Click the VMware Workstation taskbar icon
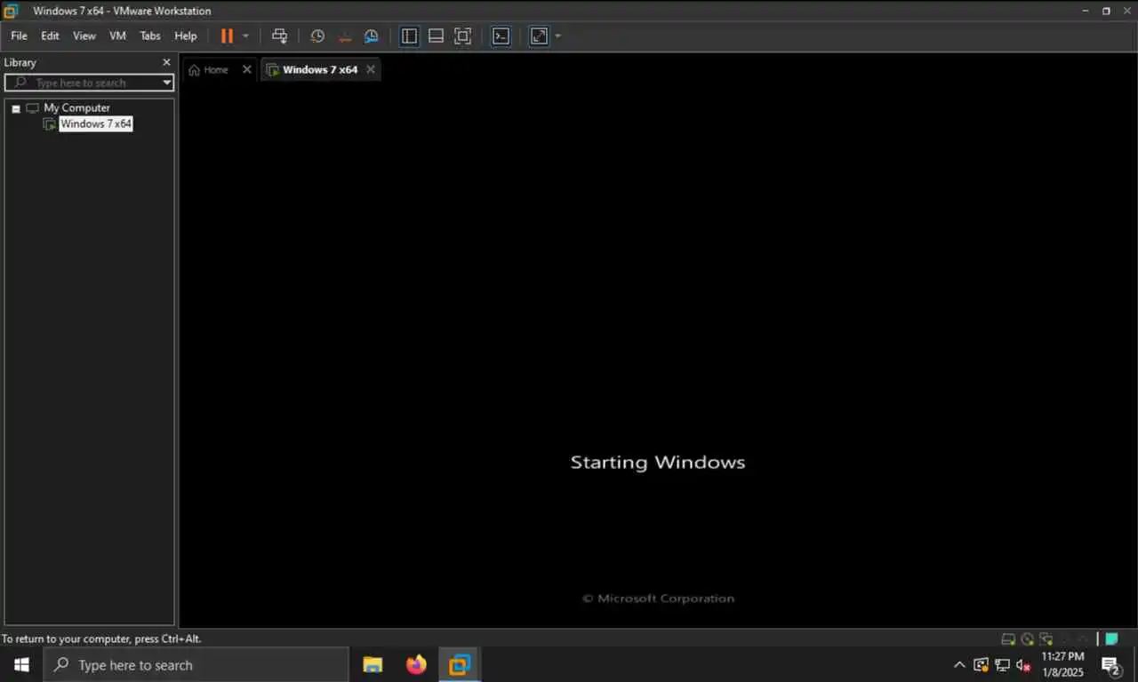 460,664
